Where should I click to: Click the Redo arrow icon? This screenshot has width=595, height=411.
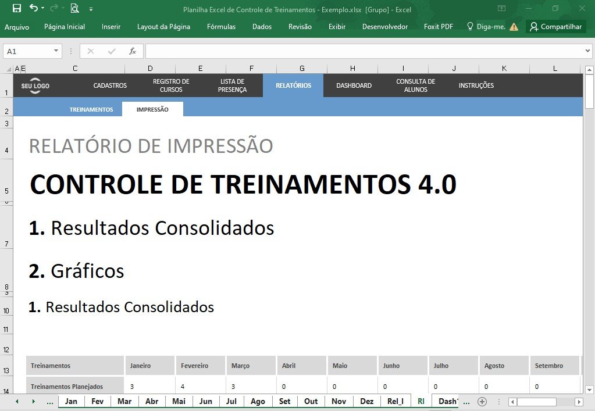coord(54,8)
